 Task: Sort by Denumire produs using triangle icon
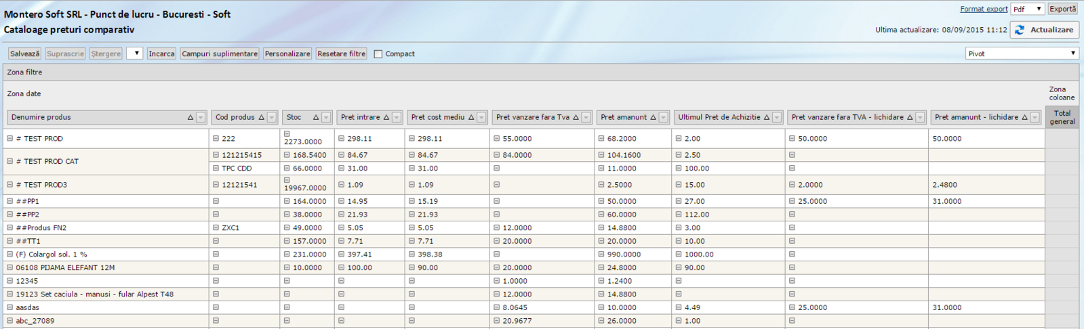pyautogui.click(x=190, y=118)
